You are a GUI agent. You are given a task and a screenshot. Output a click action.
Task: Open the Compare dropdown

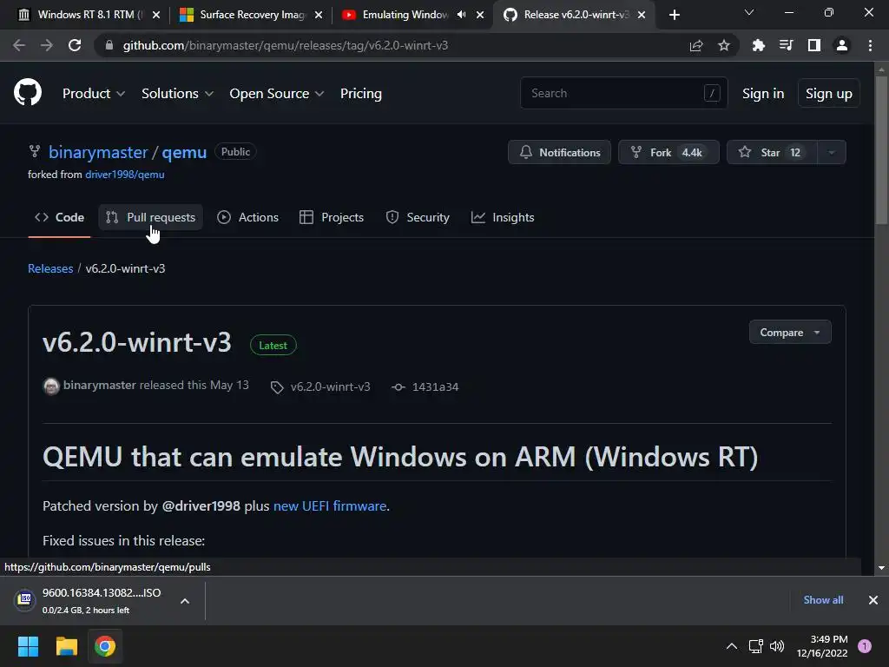(790, 333)
